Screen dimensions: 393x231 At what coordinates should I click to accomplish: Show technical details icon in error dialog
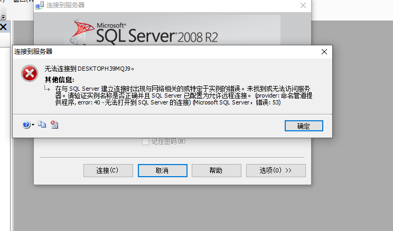coord(54,124)
